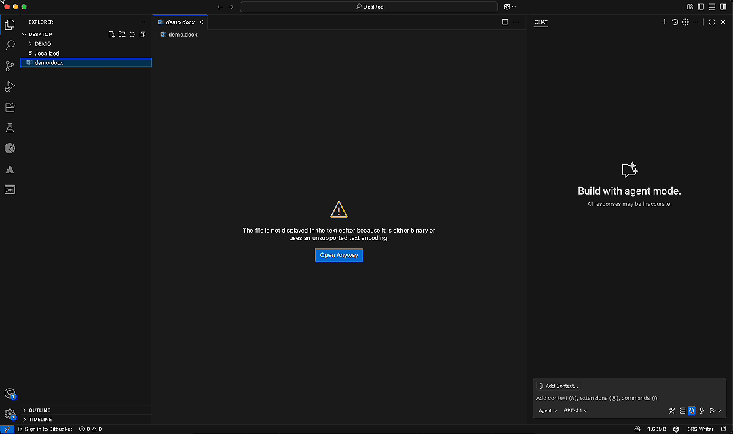Image resolution: width=733 pixels, height=434 pixels.
Task: Close the demo.docx tab
Action: pyautogui.click(x=202, y=22)
